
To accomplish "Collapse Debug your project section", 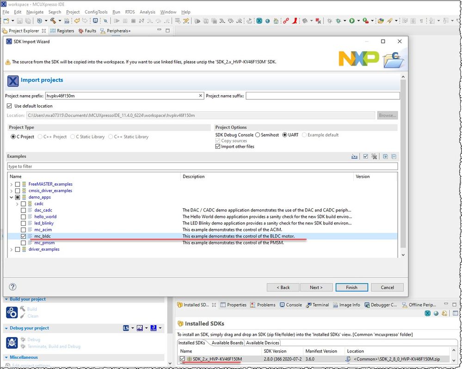I will [x=6, y=328].
